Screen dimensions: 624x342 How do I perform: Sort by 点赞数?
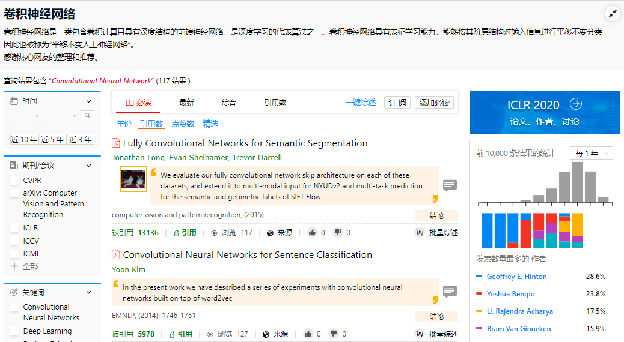tap(183, 124)
